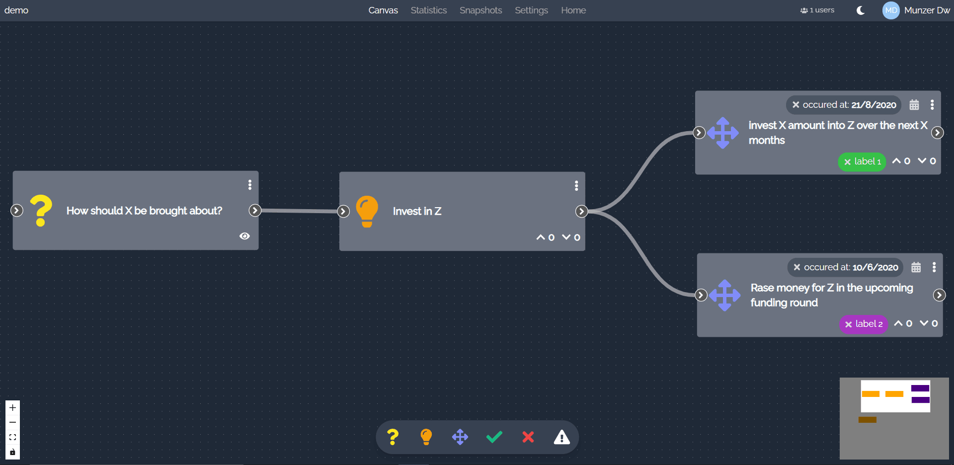Screen dimensions: 954x465
Task: Click the minimap overview panel
Action: [894, 418]
